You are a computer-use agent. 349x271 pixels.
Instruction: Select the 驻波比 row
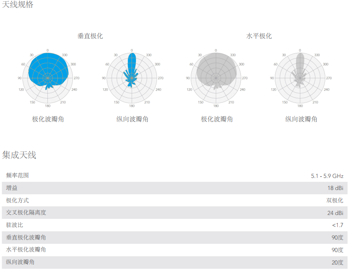tap(174, 225)
